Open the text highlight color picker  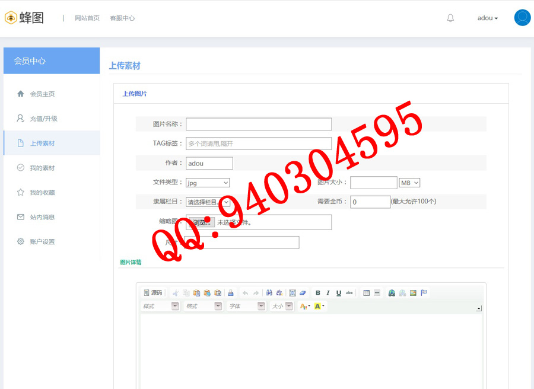pyautogui.click(x=319, y=306)
